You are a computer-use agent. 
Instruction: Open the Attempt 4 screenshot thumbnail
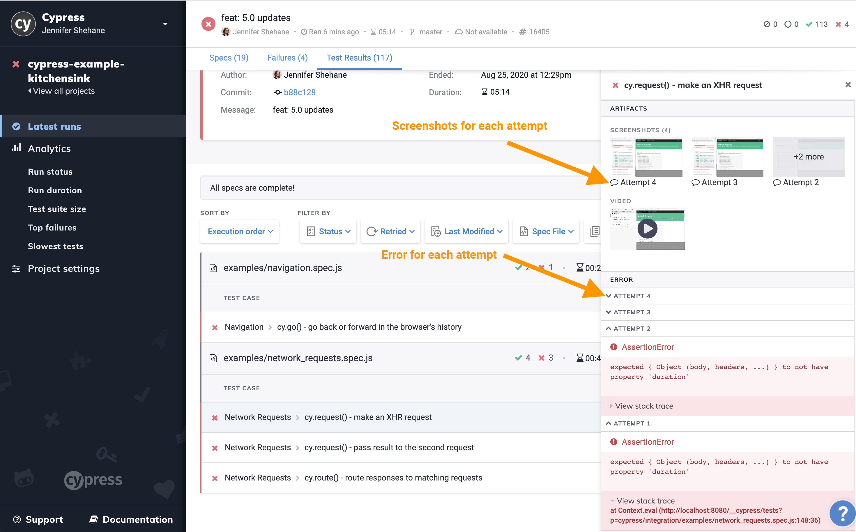(646, 157)
